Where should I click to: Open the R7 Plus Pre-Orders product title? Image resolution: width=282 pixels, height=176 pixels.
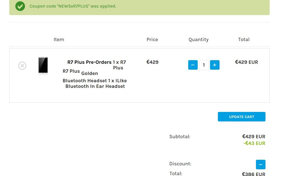click(89, 62)
